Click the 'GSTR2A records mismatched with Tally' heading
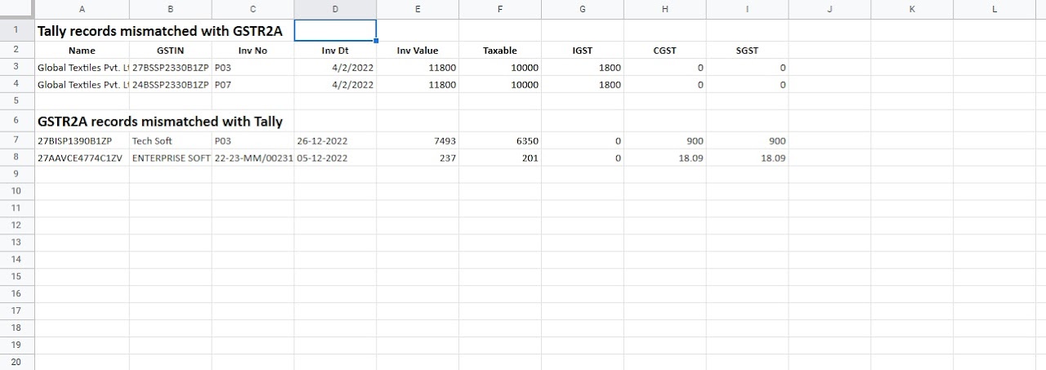This screenshot has height=370, width=1046. point(159,122)
